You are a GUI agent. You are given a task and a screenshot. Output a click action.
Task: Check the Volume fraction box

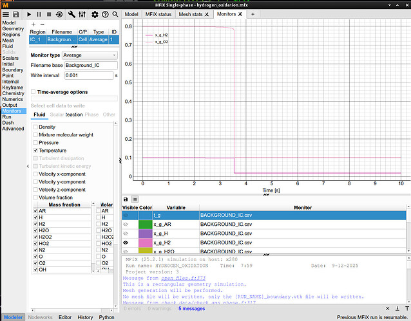point(35,197)
